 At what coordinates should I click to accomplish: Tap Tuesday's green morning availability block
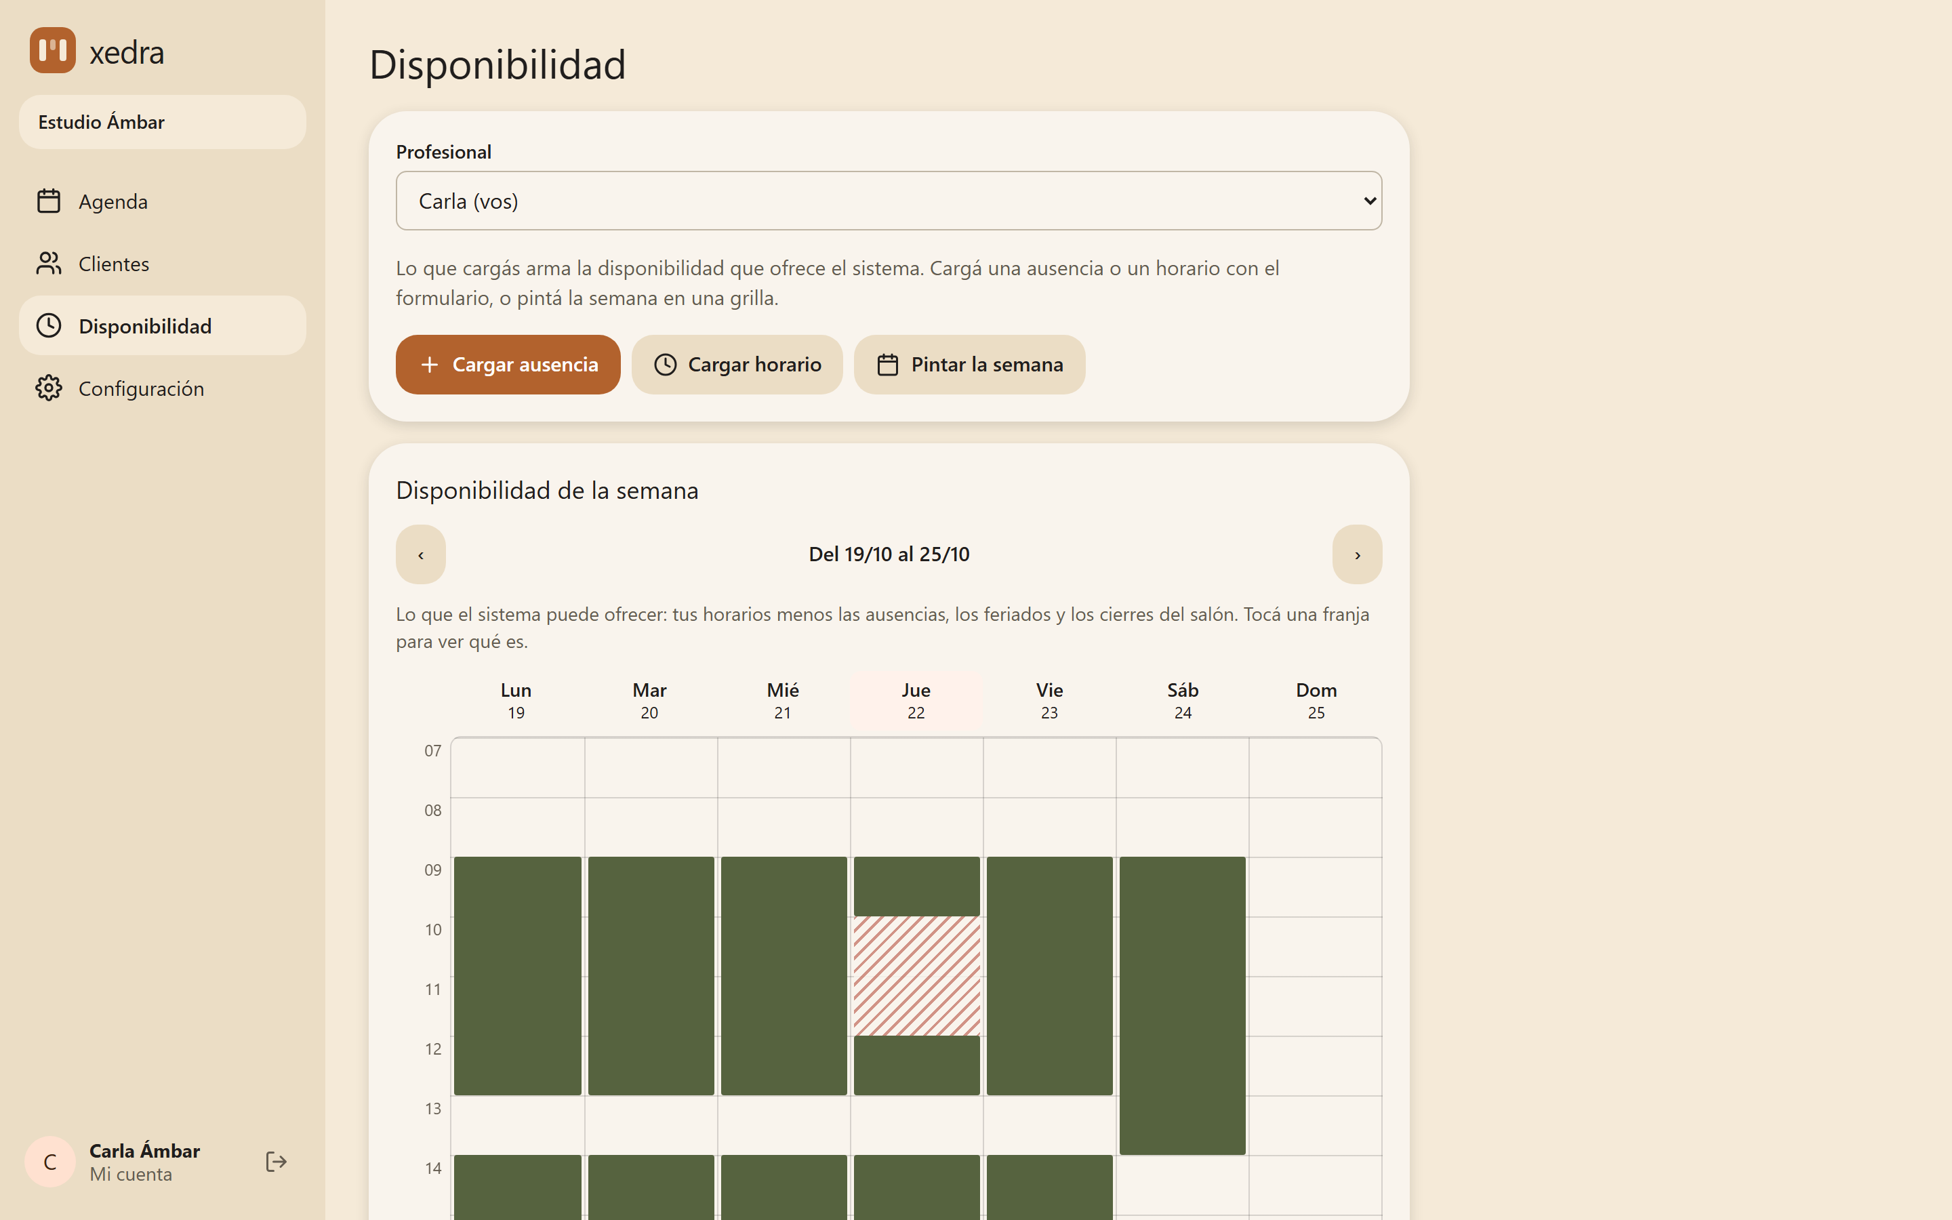pos(650,975)
